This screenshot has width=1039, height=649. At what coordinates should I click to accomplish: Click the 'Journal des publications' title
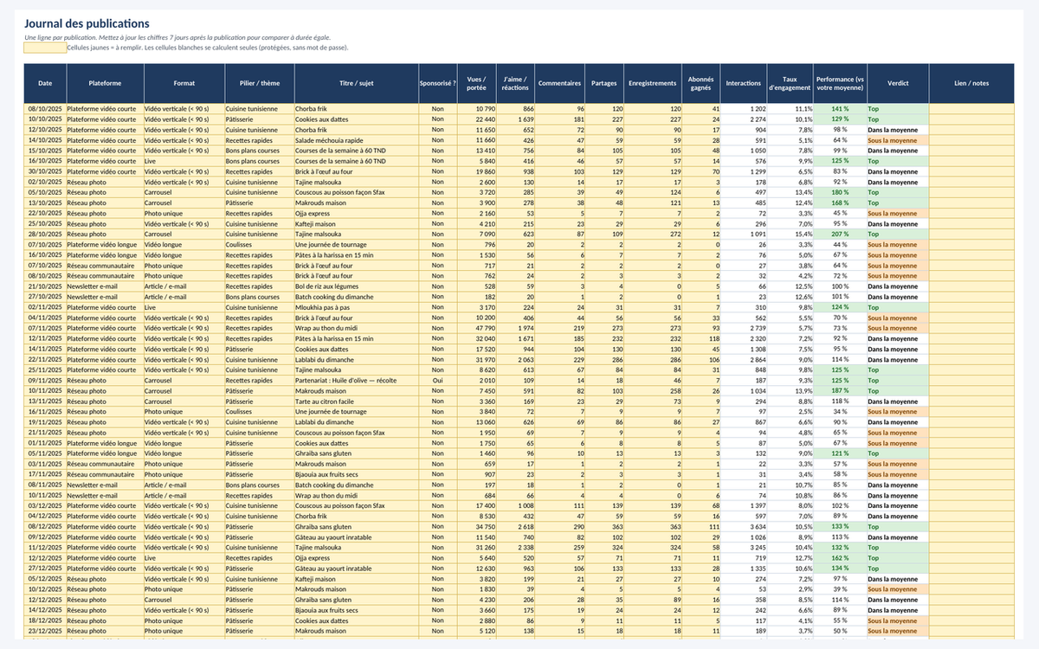click(87, 24)
